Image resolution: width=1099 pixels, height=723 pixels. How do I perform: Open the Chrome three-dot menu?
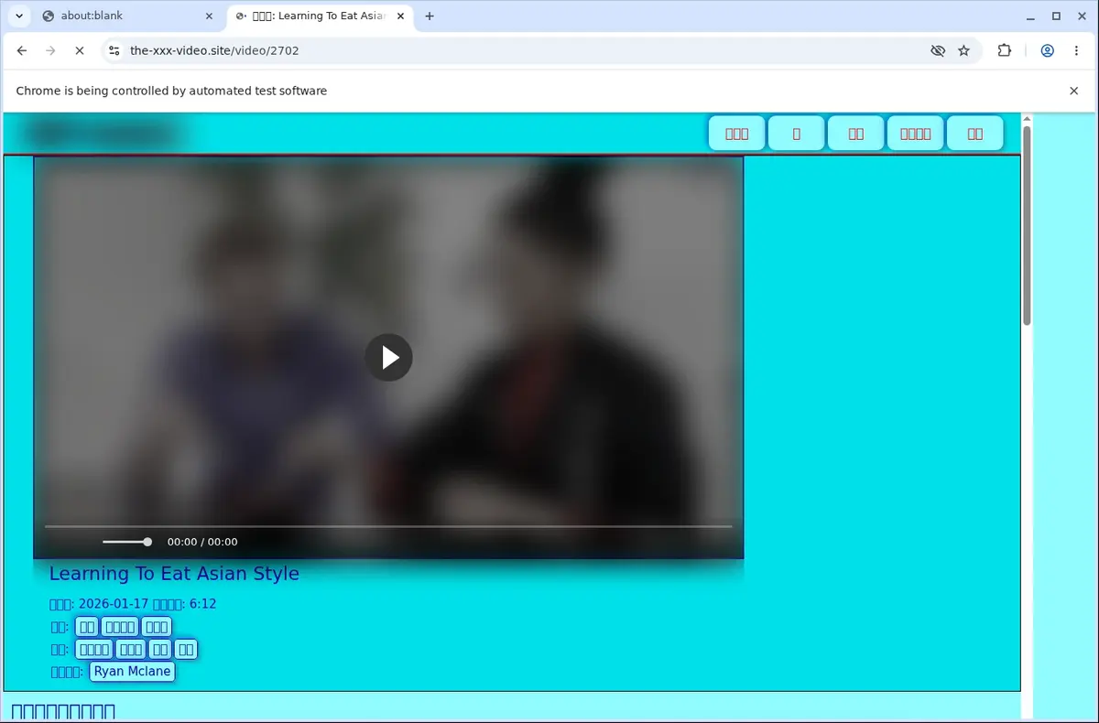coord(1076,50)
